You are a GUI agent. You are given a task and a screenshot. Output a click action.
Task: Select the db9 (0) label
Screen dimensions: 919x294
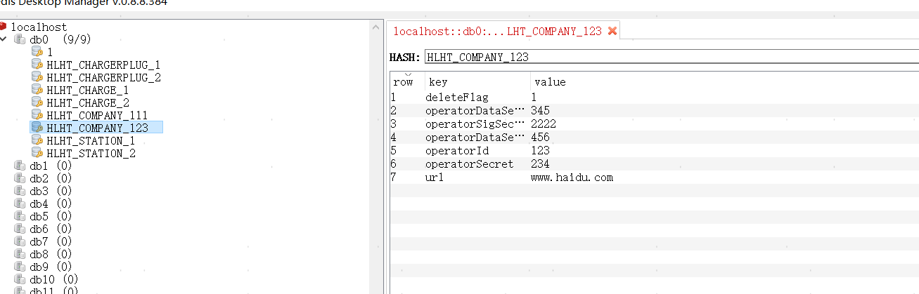coord(51,267)
